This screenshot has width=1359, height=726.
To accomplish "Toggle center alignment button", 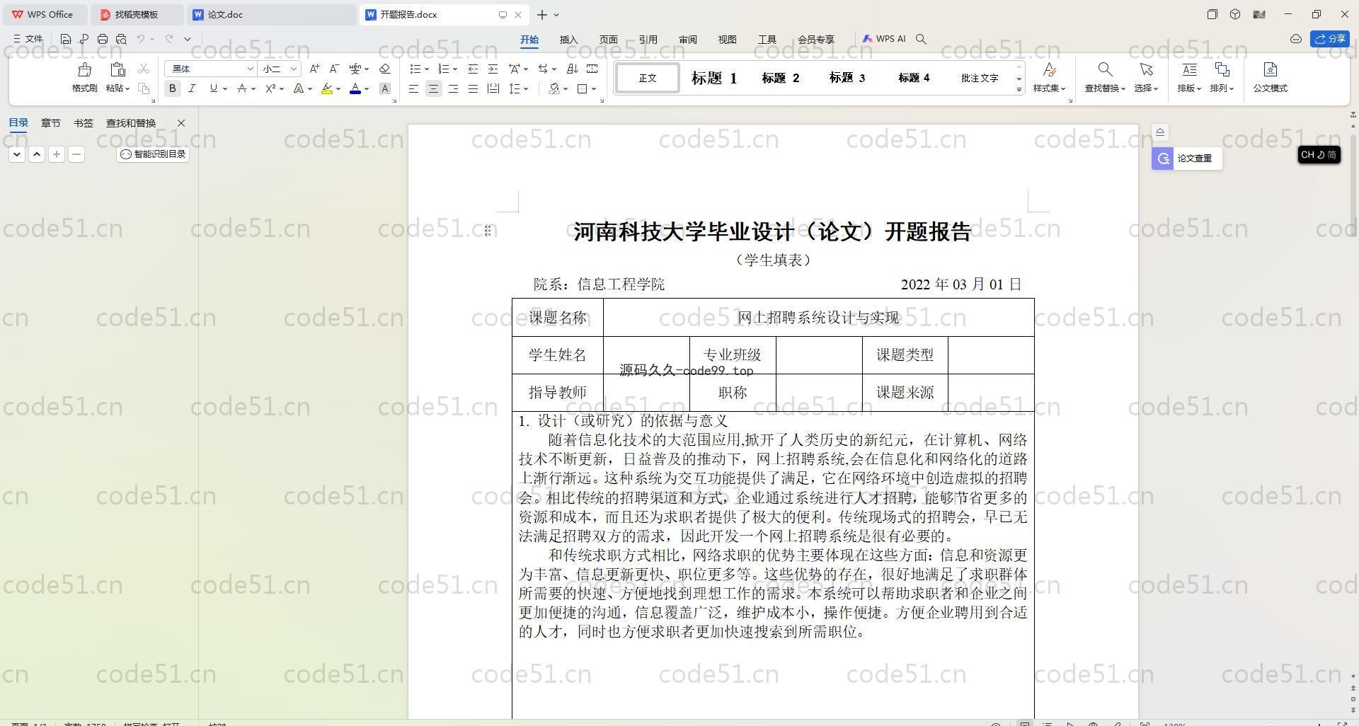I will (433, 88).
